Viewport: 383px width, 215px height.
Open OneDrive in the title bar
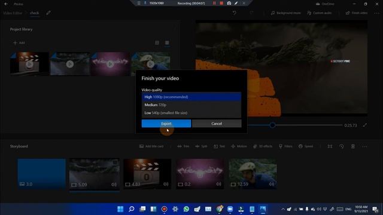click(x=325, y=4)
